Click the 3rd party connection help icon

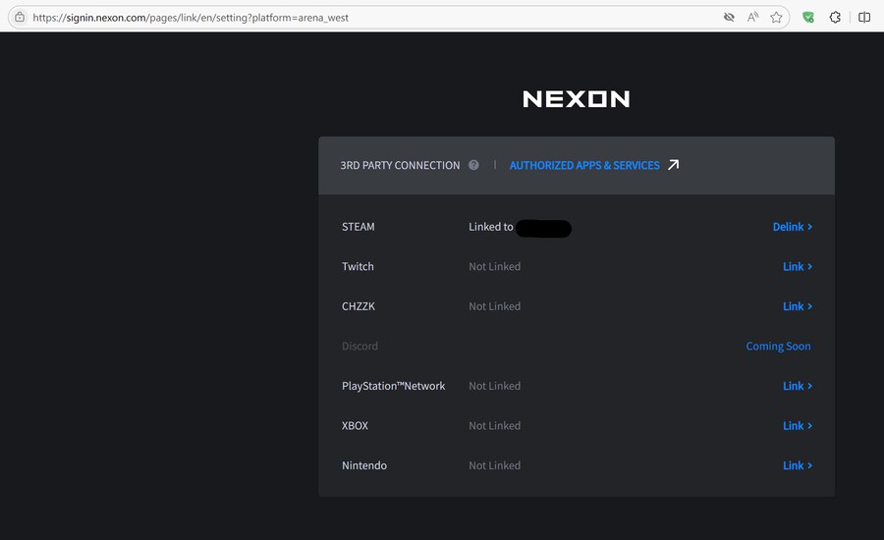473,165
